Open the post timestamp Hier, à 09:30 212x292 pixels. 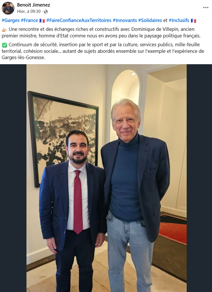[x=29, y=11]
